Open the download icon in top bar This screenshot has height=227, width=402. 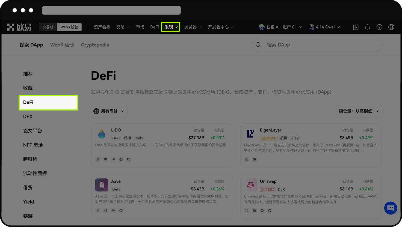tap(356, 27)
